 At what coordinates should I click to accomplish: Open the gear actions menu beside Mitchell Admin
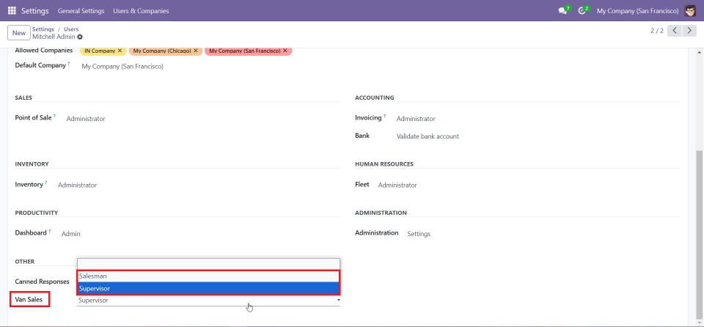(x=80, y=37)
